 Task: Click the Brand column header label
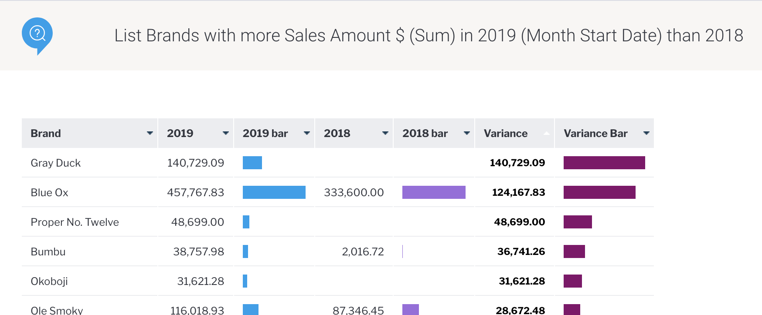point(46,134)
